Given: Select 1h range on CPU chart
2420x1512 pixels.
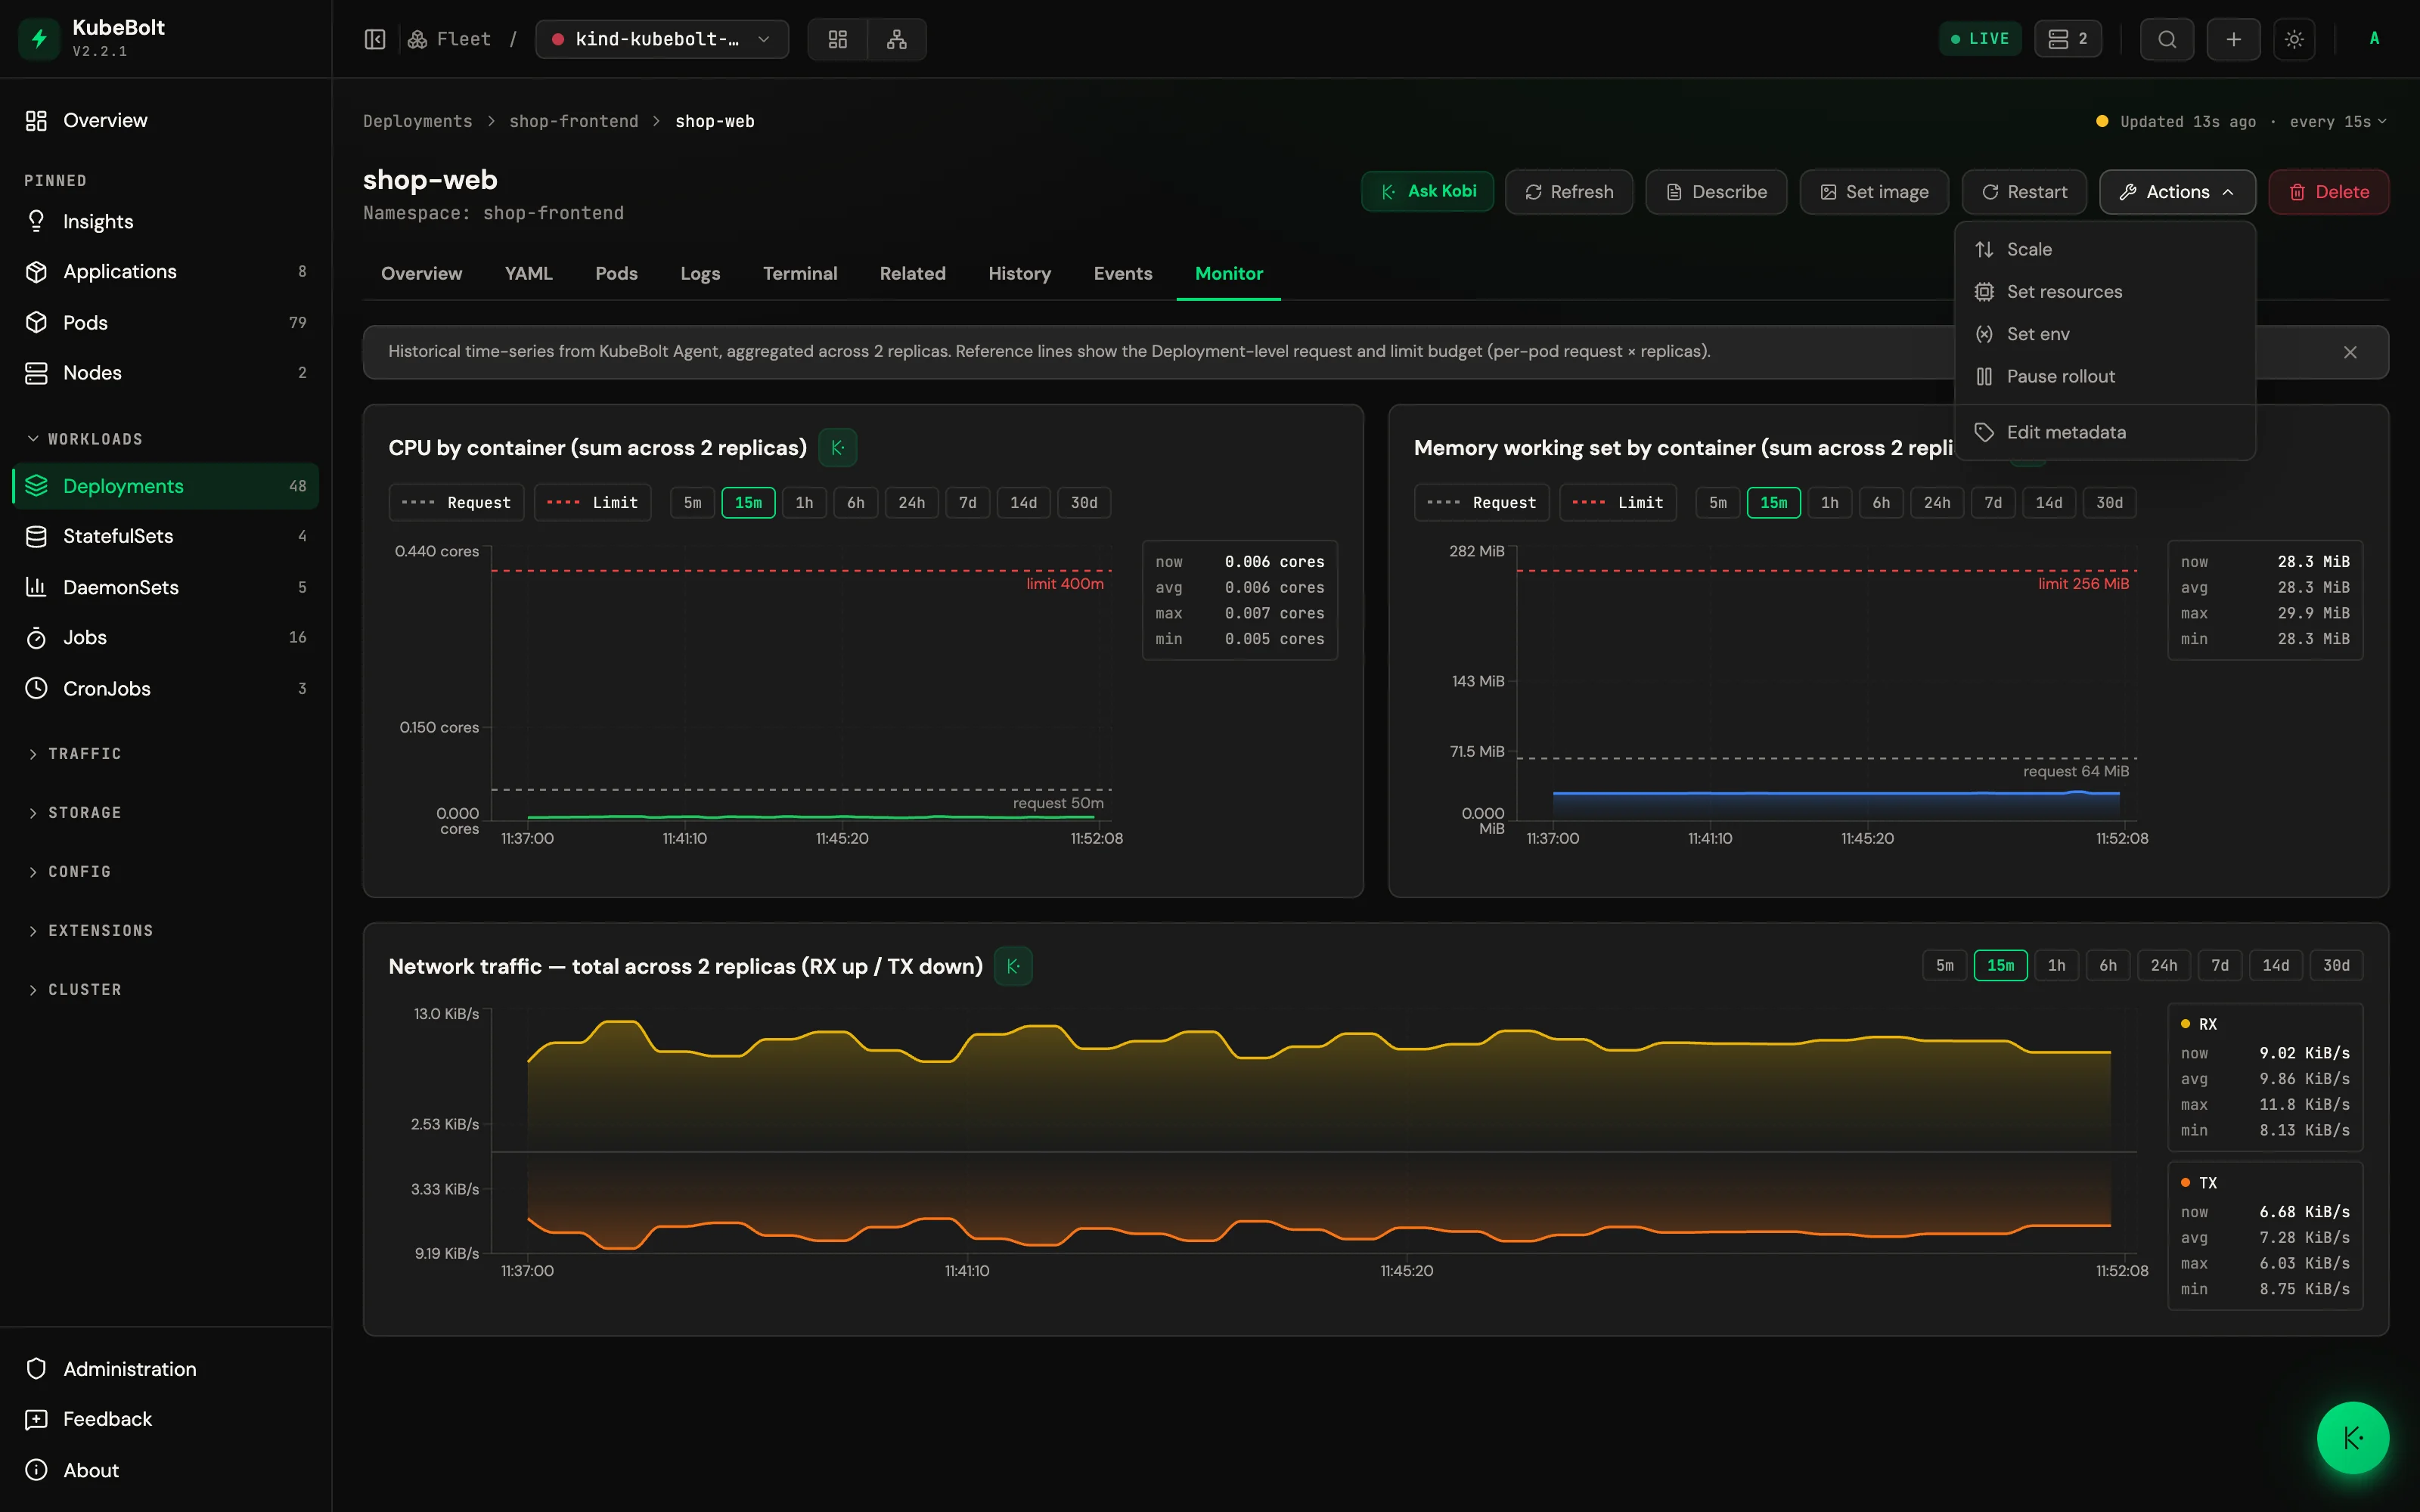Looking at the screenshot, I should click(804, 502).
